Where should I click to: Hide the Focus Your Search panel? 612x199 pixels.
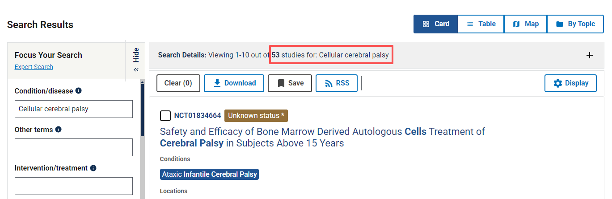pyautogui.click(x=136, y=61)
